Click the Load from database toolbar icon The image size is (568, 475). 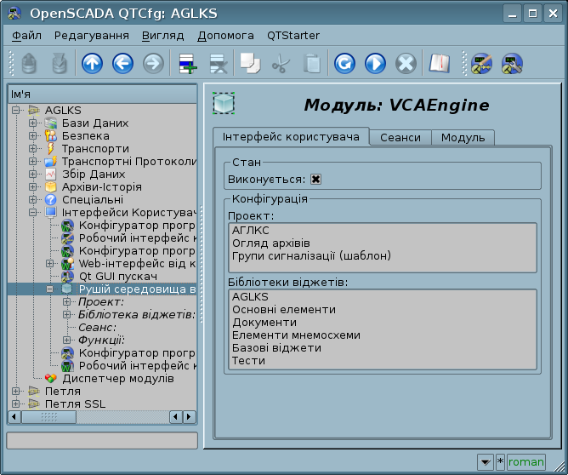(29, 64)
